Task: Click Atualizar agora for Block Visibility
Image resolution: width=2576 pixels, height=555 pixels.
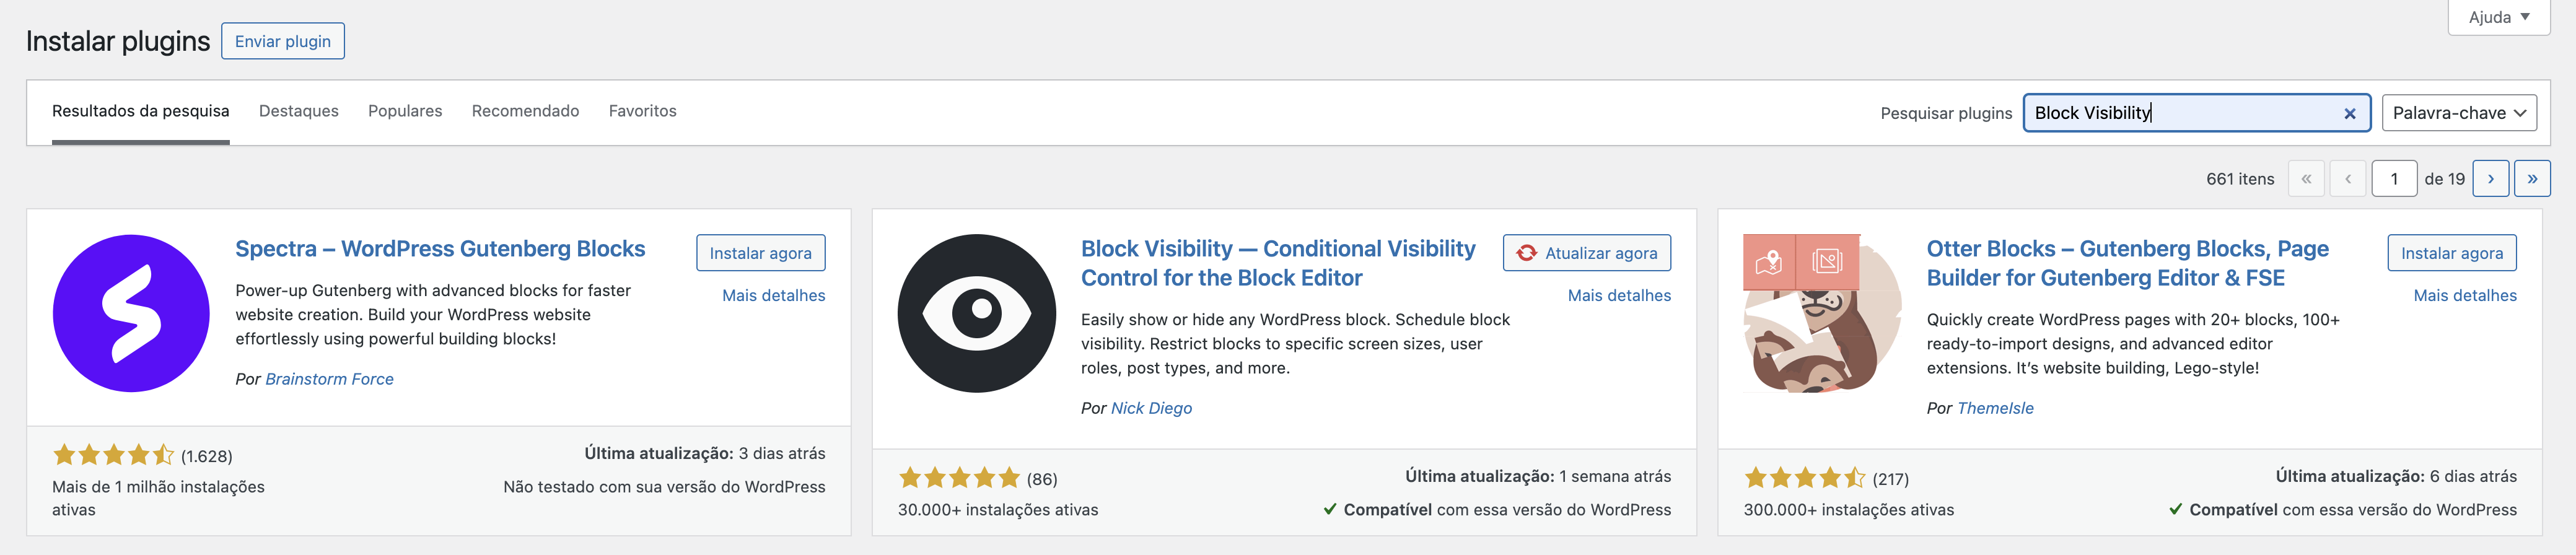Action: 1587,253
